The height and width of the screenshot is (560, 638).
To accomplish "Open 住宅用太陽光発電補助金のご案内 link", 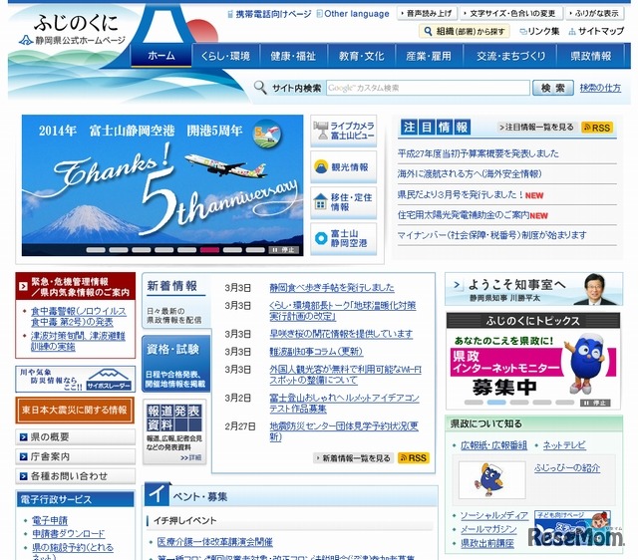I will (x=464, y=214).
